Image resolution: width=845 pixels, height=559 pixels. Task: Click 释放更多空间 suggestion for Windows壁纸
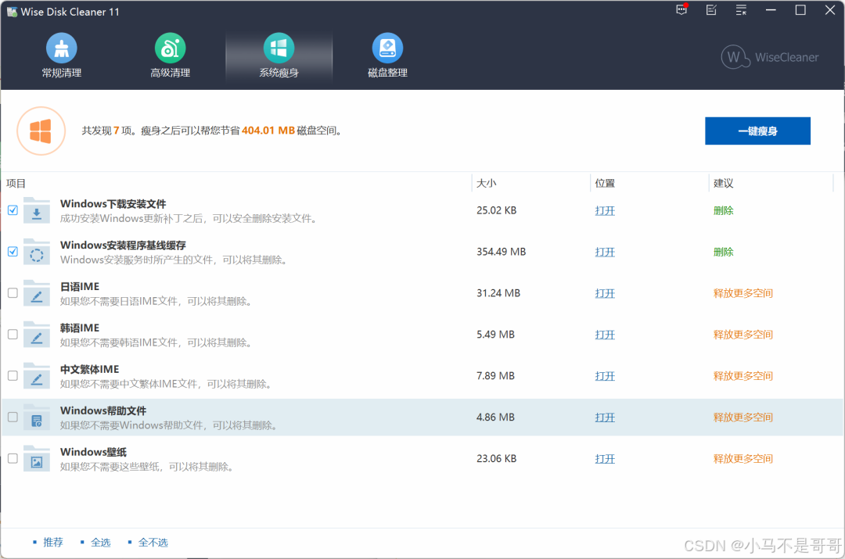(x=743, y=459)
